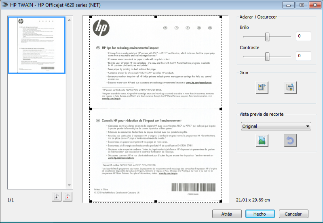Click the Vista previa de recorte label

coord(262,114)
